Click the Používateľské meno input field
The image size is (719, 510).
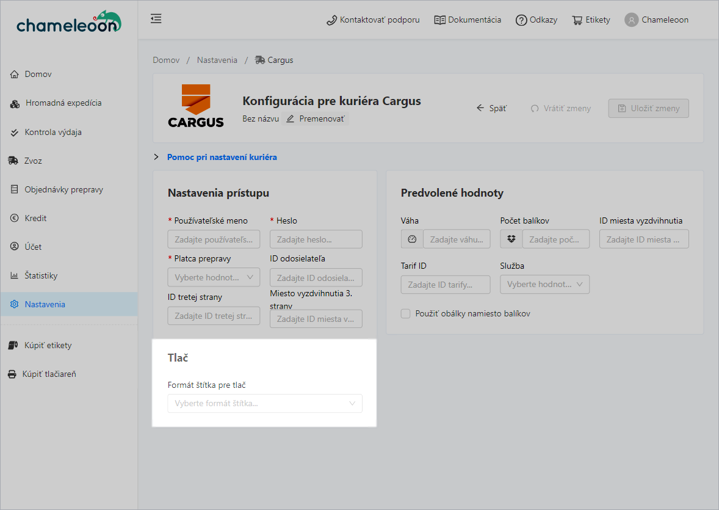214,239
